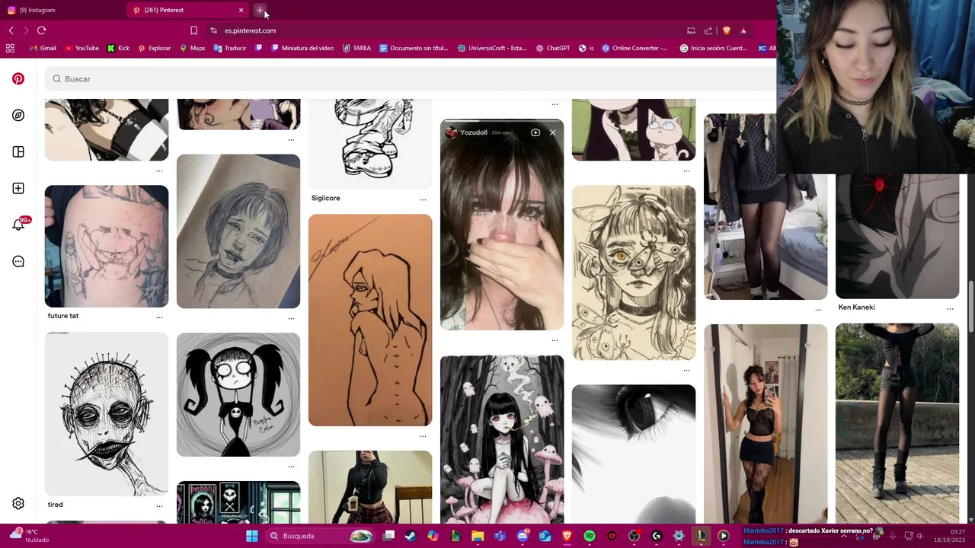Click the Buscar search field
The width and height of the screenshot is (975, 548).
coord(411,78)
